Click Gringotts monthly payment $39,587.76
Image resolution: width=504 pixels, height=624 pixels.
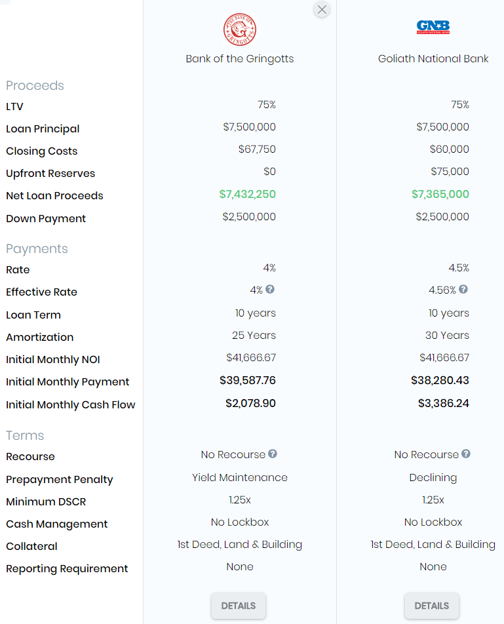click(x=248, y=380)
